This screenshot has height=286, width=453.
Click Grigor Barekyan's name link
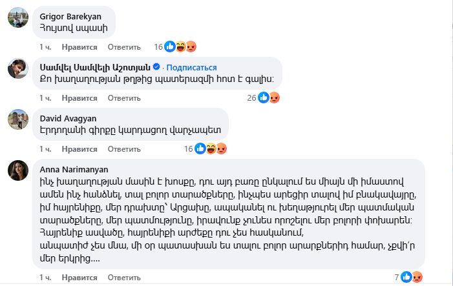66,13
